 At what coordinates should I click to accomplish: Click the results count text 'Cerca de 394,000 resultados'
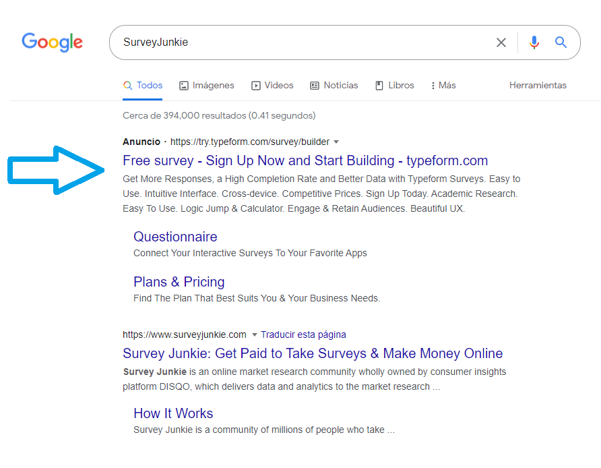click(185, 115)
